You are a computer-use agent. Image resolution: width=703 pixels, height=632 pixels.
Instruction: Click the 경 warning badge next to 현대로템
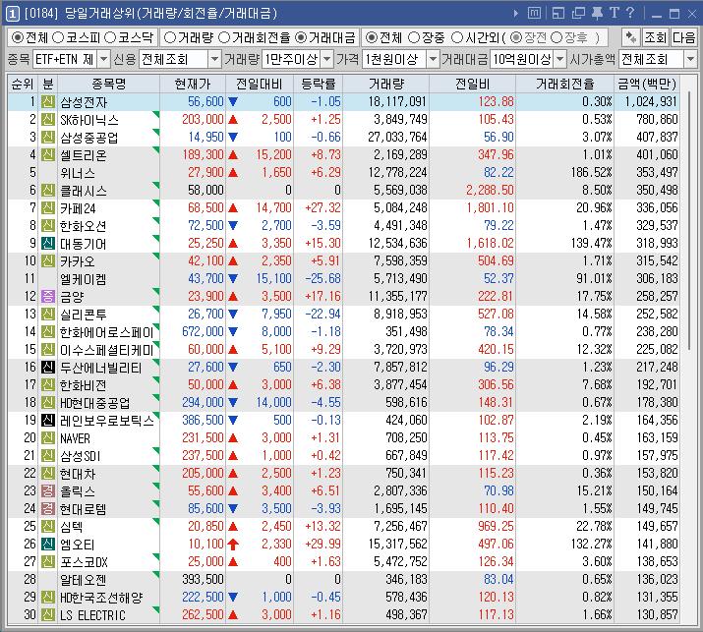point(48,508)
